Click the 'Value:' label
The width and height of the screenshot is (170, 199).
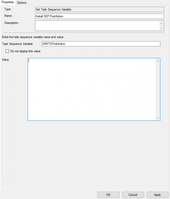pos(6,59)
